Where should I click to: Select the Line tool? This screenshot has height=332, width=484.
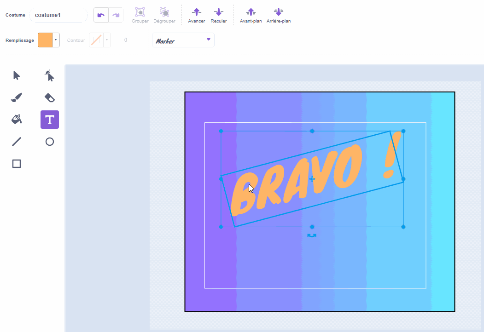[17, 142]
